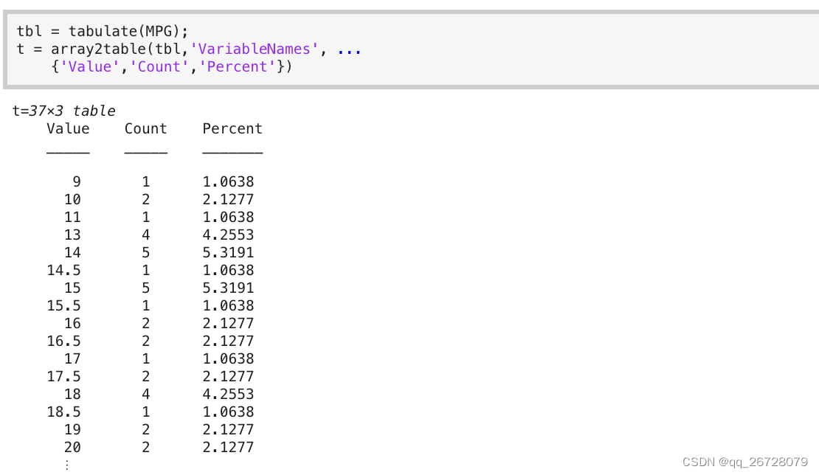The image size is (819, 475).
Task: Click Count 4 in the Value 18 row
Action: pyautogui.click(x=146, y=395)
